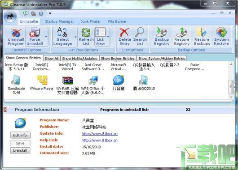Select the Inno Setup 5.3.11 entry
238x170 pixels.
pos(17,67)
